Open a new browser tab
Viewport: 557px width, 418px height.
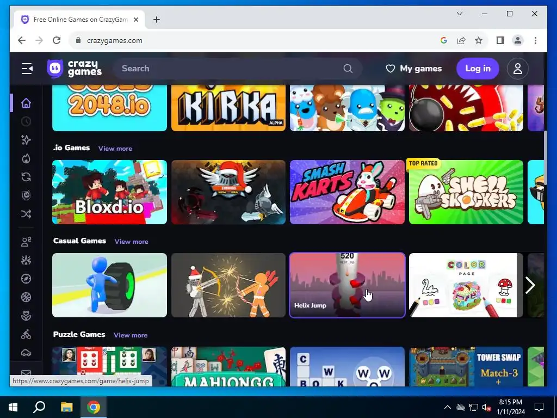point(156,20)
